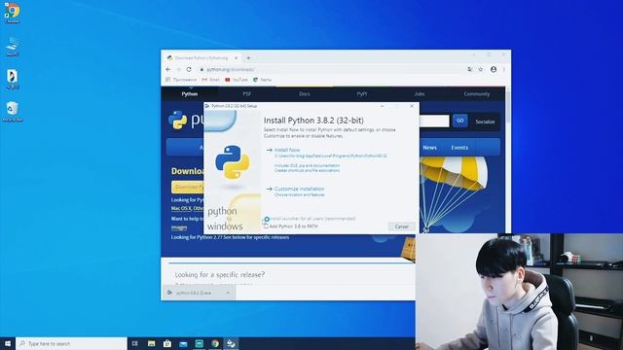The width and height of the screenshot is (623, 350).
Task: Select the Jobs top navigation tab
Action: [x=420, y=94]
